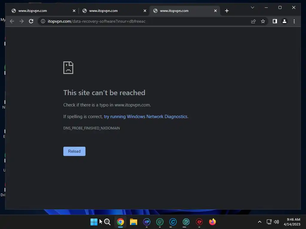Image resolution: width=306 pixels, height=229 pixels.
Task: Maximize the Chrome window
Action: tap(280, 7)
